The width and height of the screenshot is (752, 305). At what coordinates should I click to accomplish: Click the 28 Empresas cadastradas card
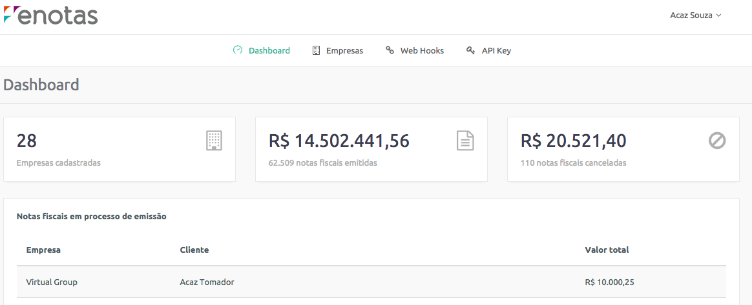click(120, 150)
